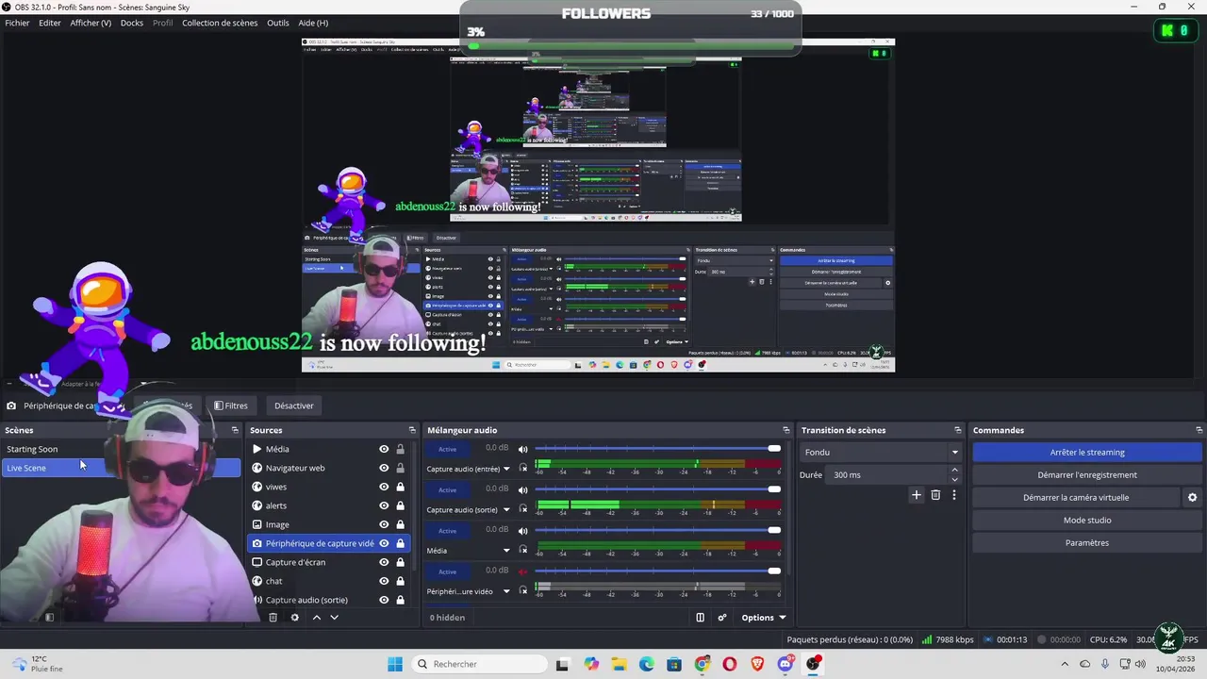Open source properties gear in Sources footer
1207x679 pixels.
[294, 618]
